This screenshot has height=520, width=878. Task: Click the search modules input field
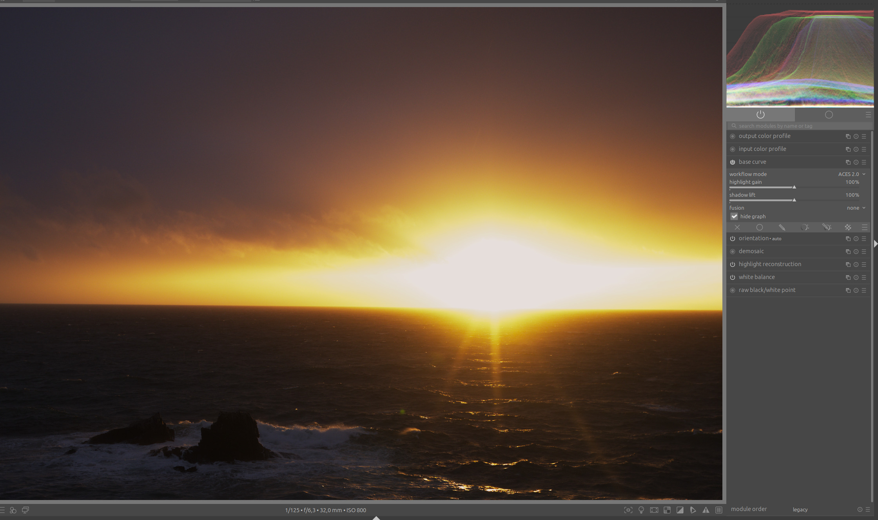click(796, 126)
